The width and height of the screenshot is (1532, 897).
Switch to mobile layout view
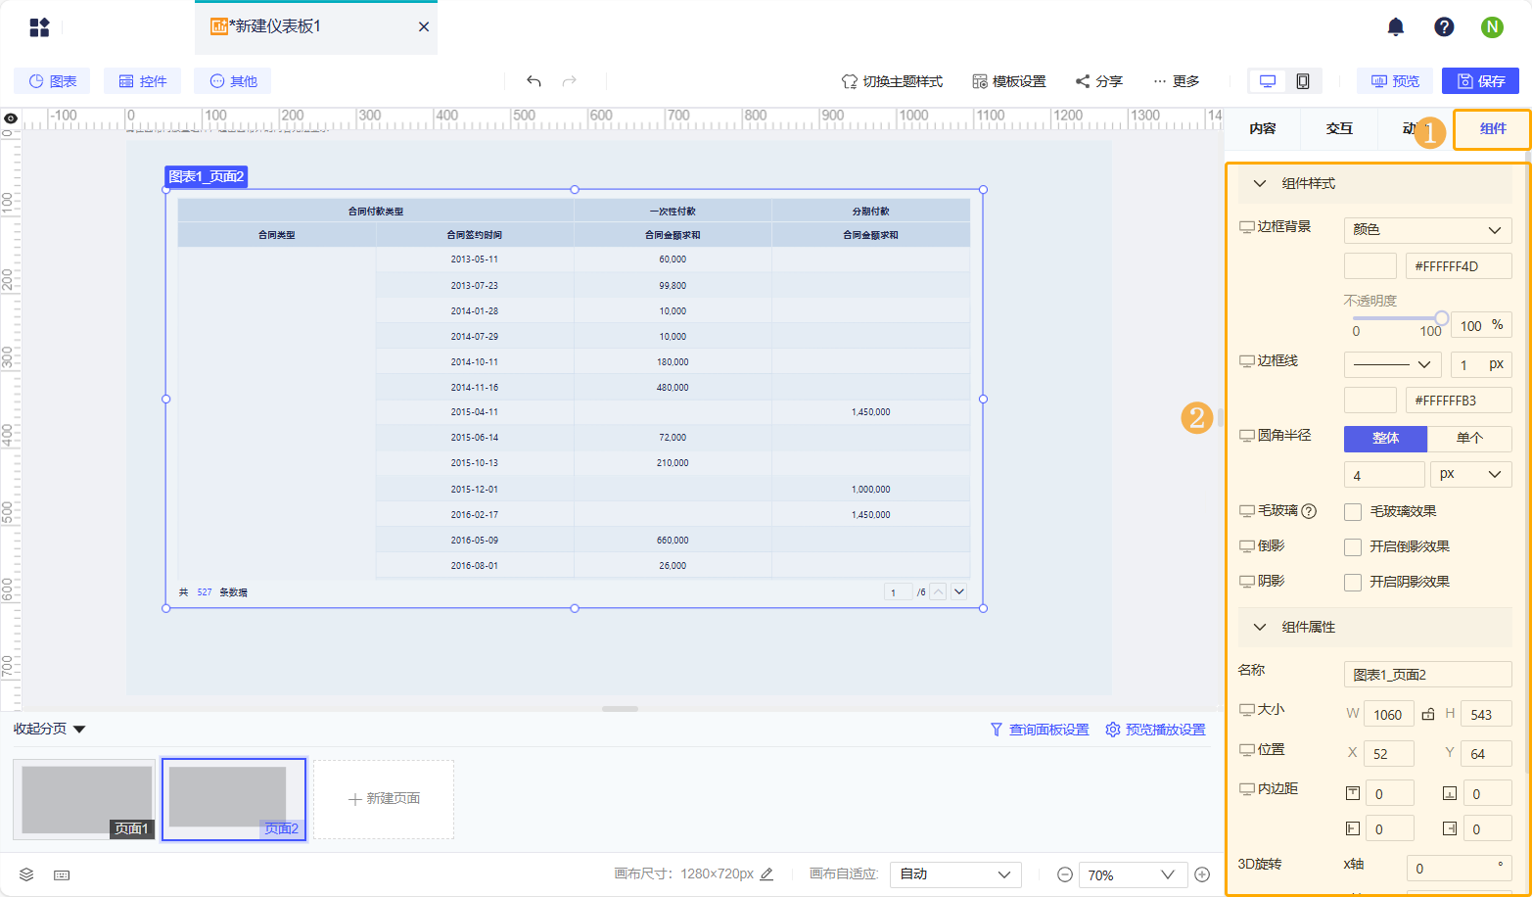click(1303, 81)
